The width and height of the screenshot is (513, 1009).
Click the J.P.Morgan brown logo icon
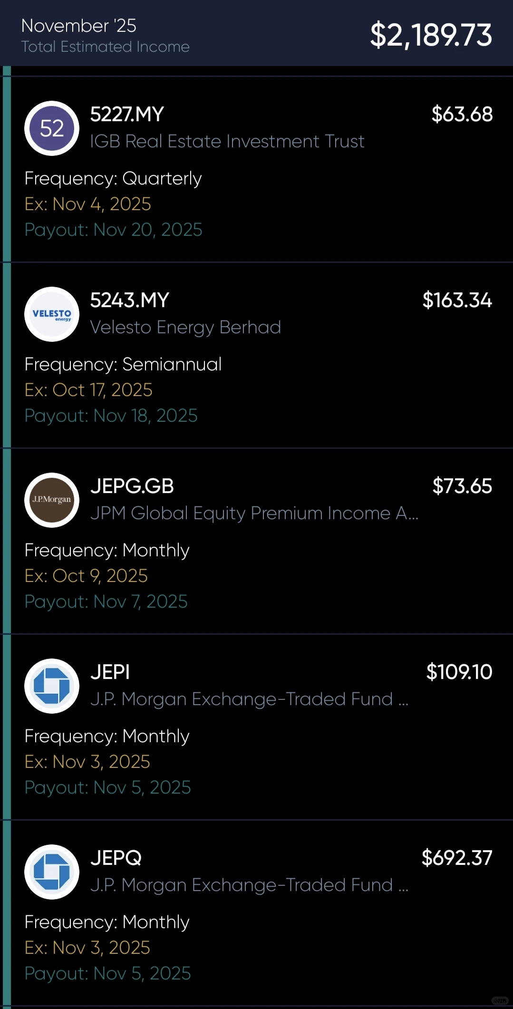click(52, 500)
